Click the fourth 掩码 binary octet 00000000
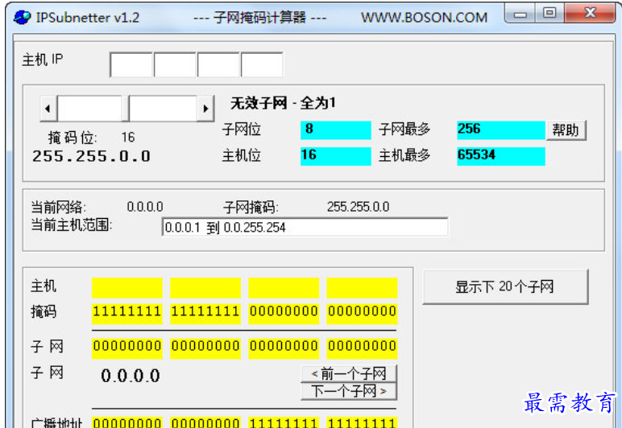Screen dimensions: 622x428 [x=362, y=313]
